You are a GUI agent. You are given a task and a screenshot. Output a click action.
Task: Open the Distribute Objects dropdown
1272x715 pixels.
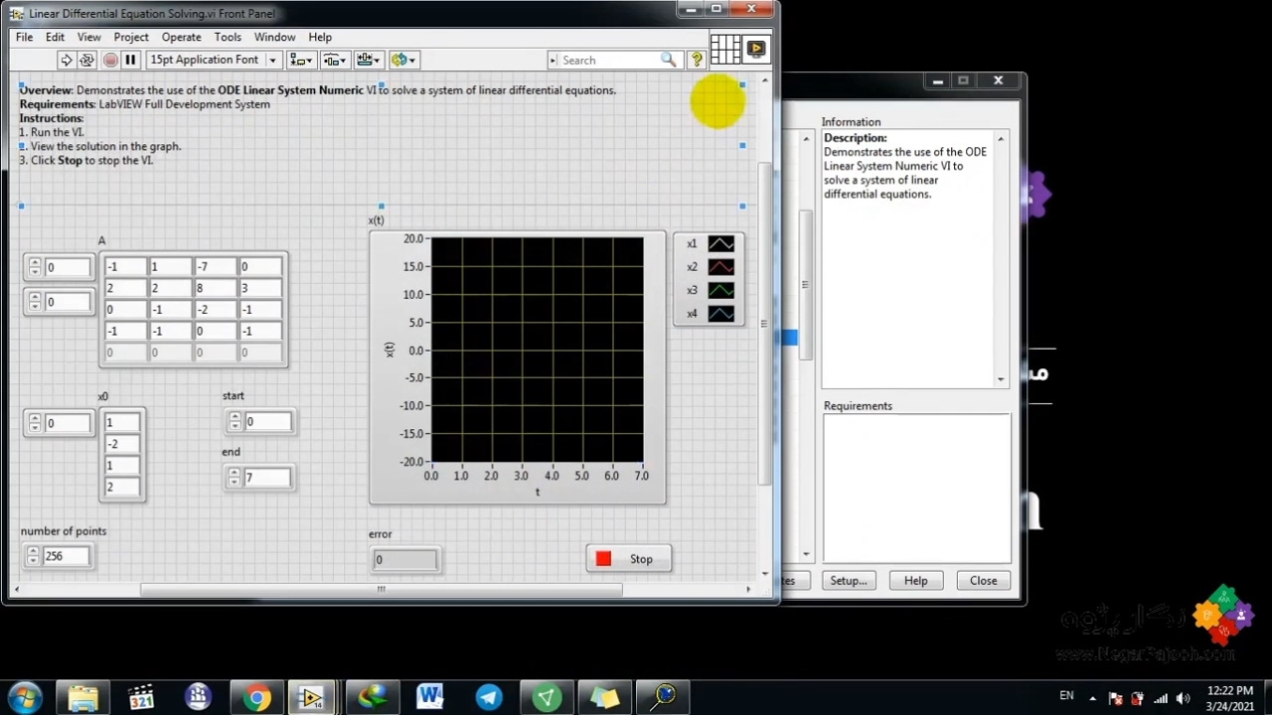pos(335,60)
